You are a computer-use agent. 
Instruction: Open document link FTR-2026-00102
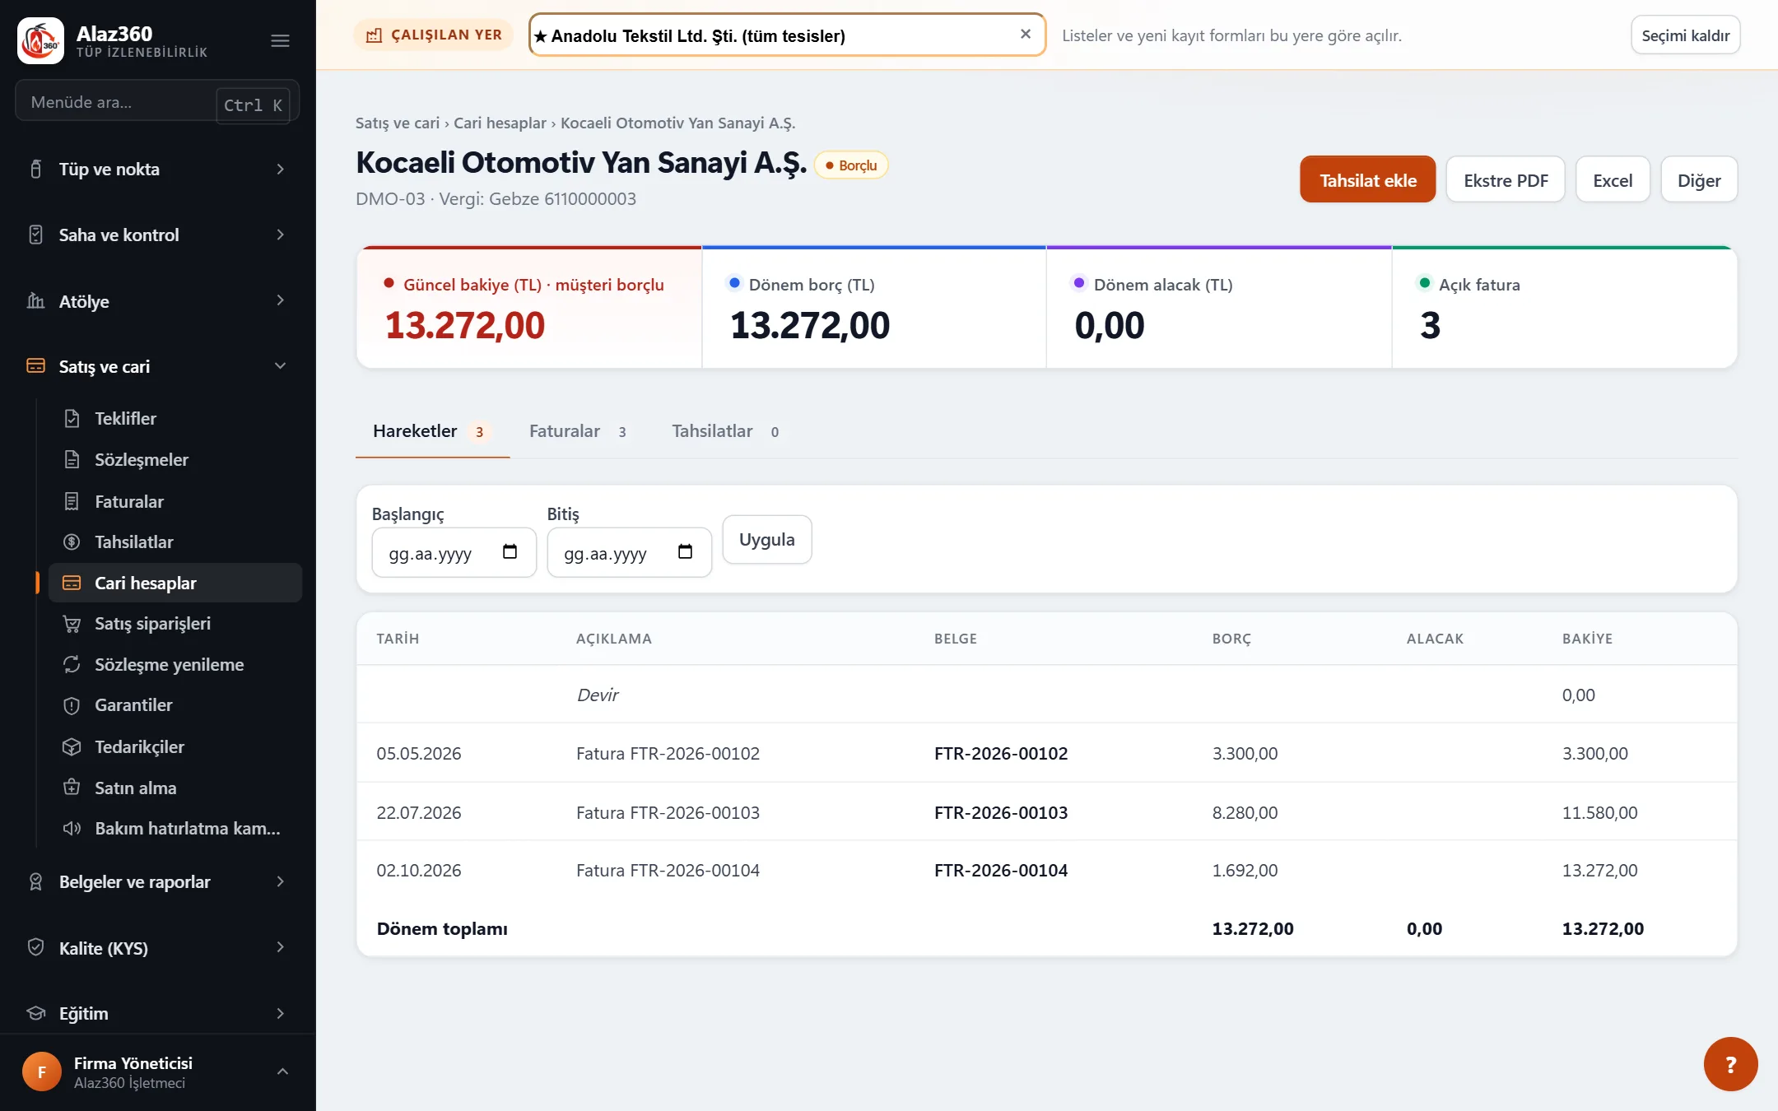tap(1001, 753)
